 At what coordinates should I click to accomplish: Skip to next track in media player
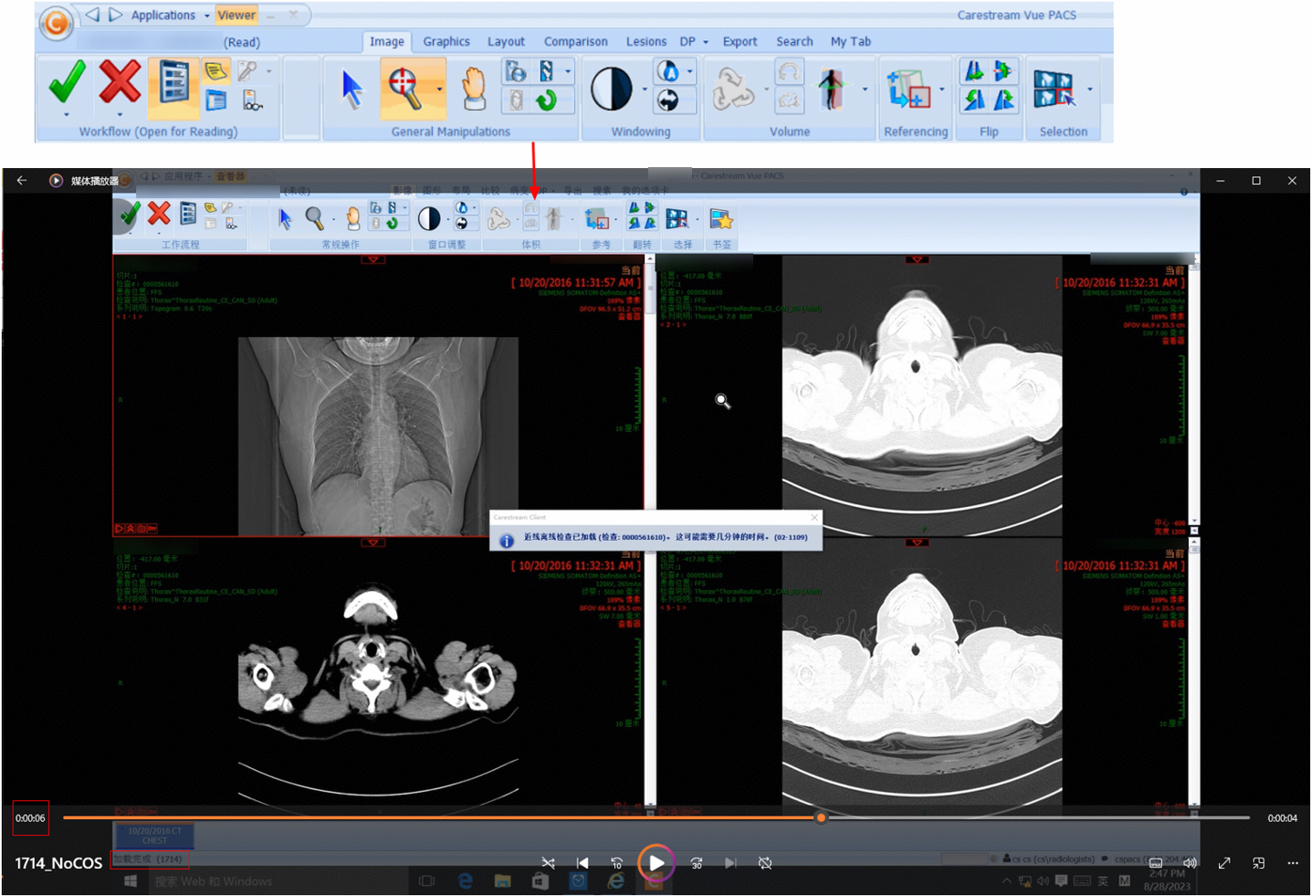click(x=730, y=863)
